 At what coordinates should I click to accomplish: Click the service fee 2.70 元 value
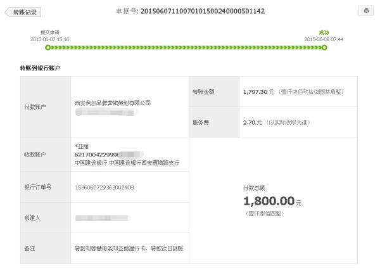[252, 122]
